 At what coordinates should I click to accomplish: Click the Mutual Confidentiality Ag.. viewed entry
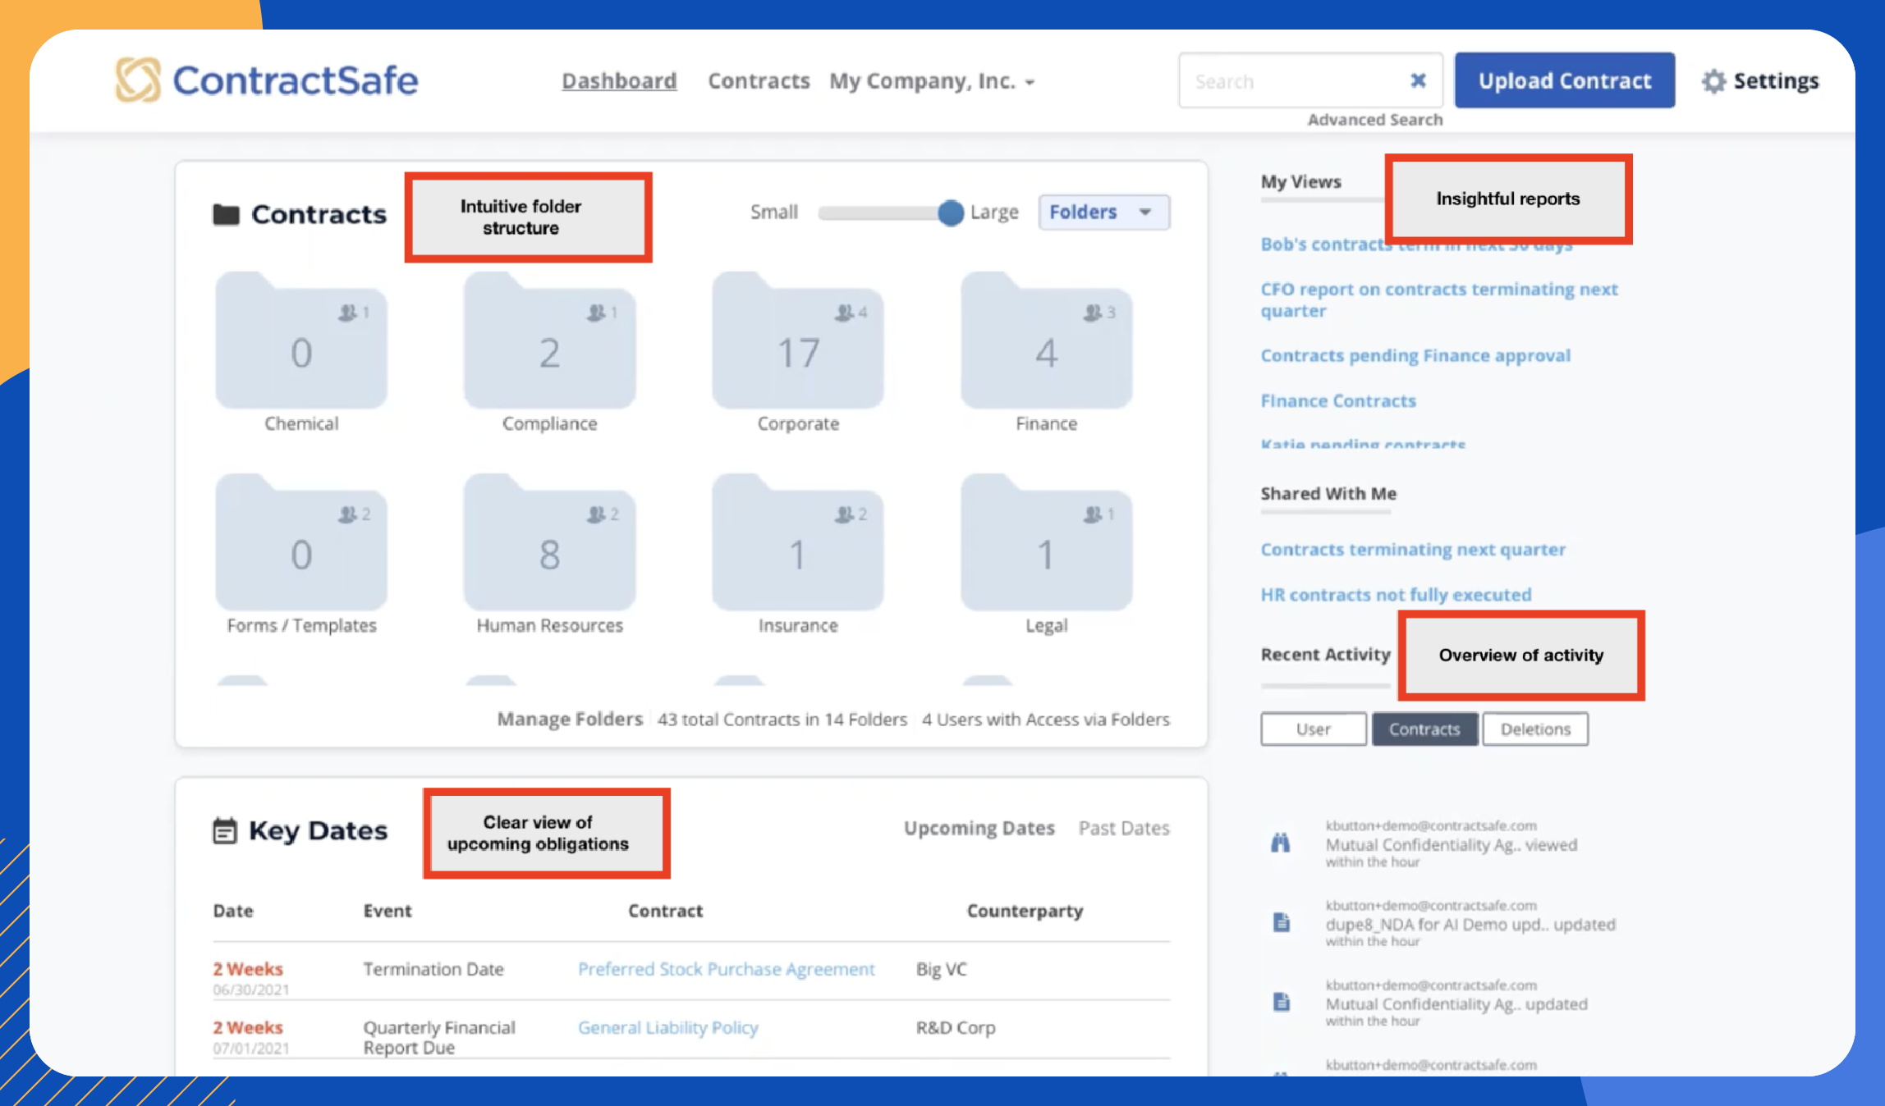point(1451,844)
